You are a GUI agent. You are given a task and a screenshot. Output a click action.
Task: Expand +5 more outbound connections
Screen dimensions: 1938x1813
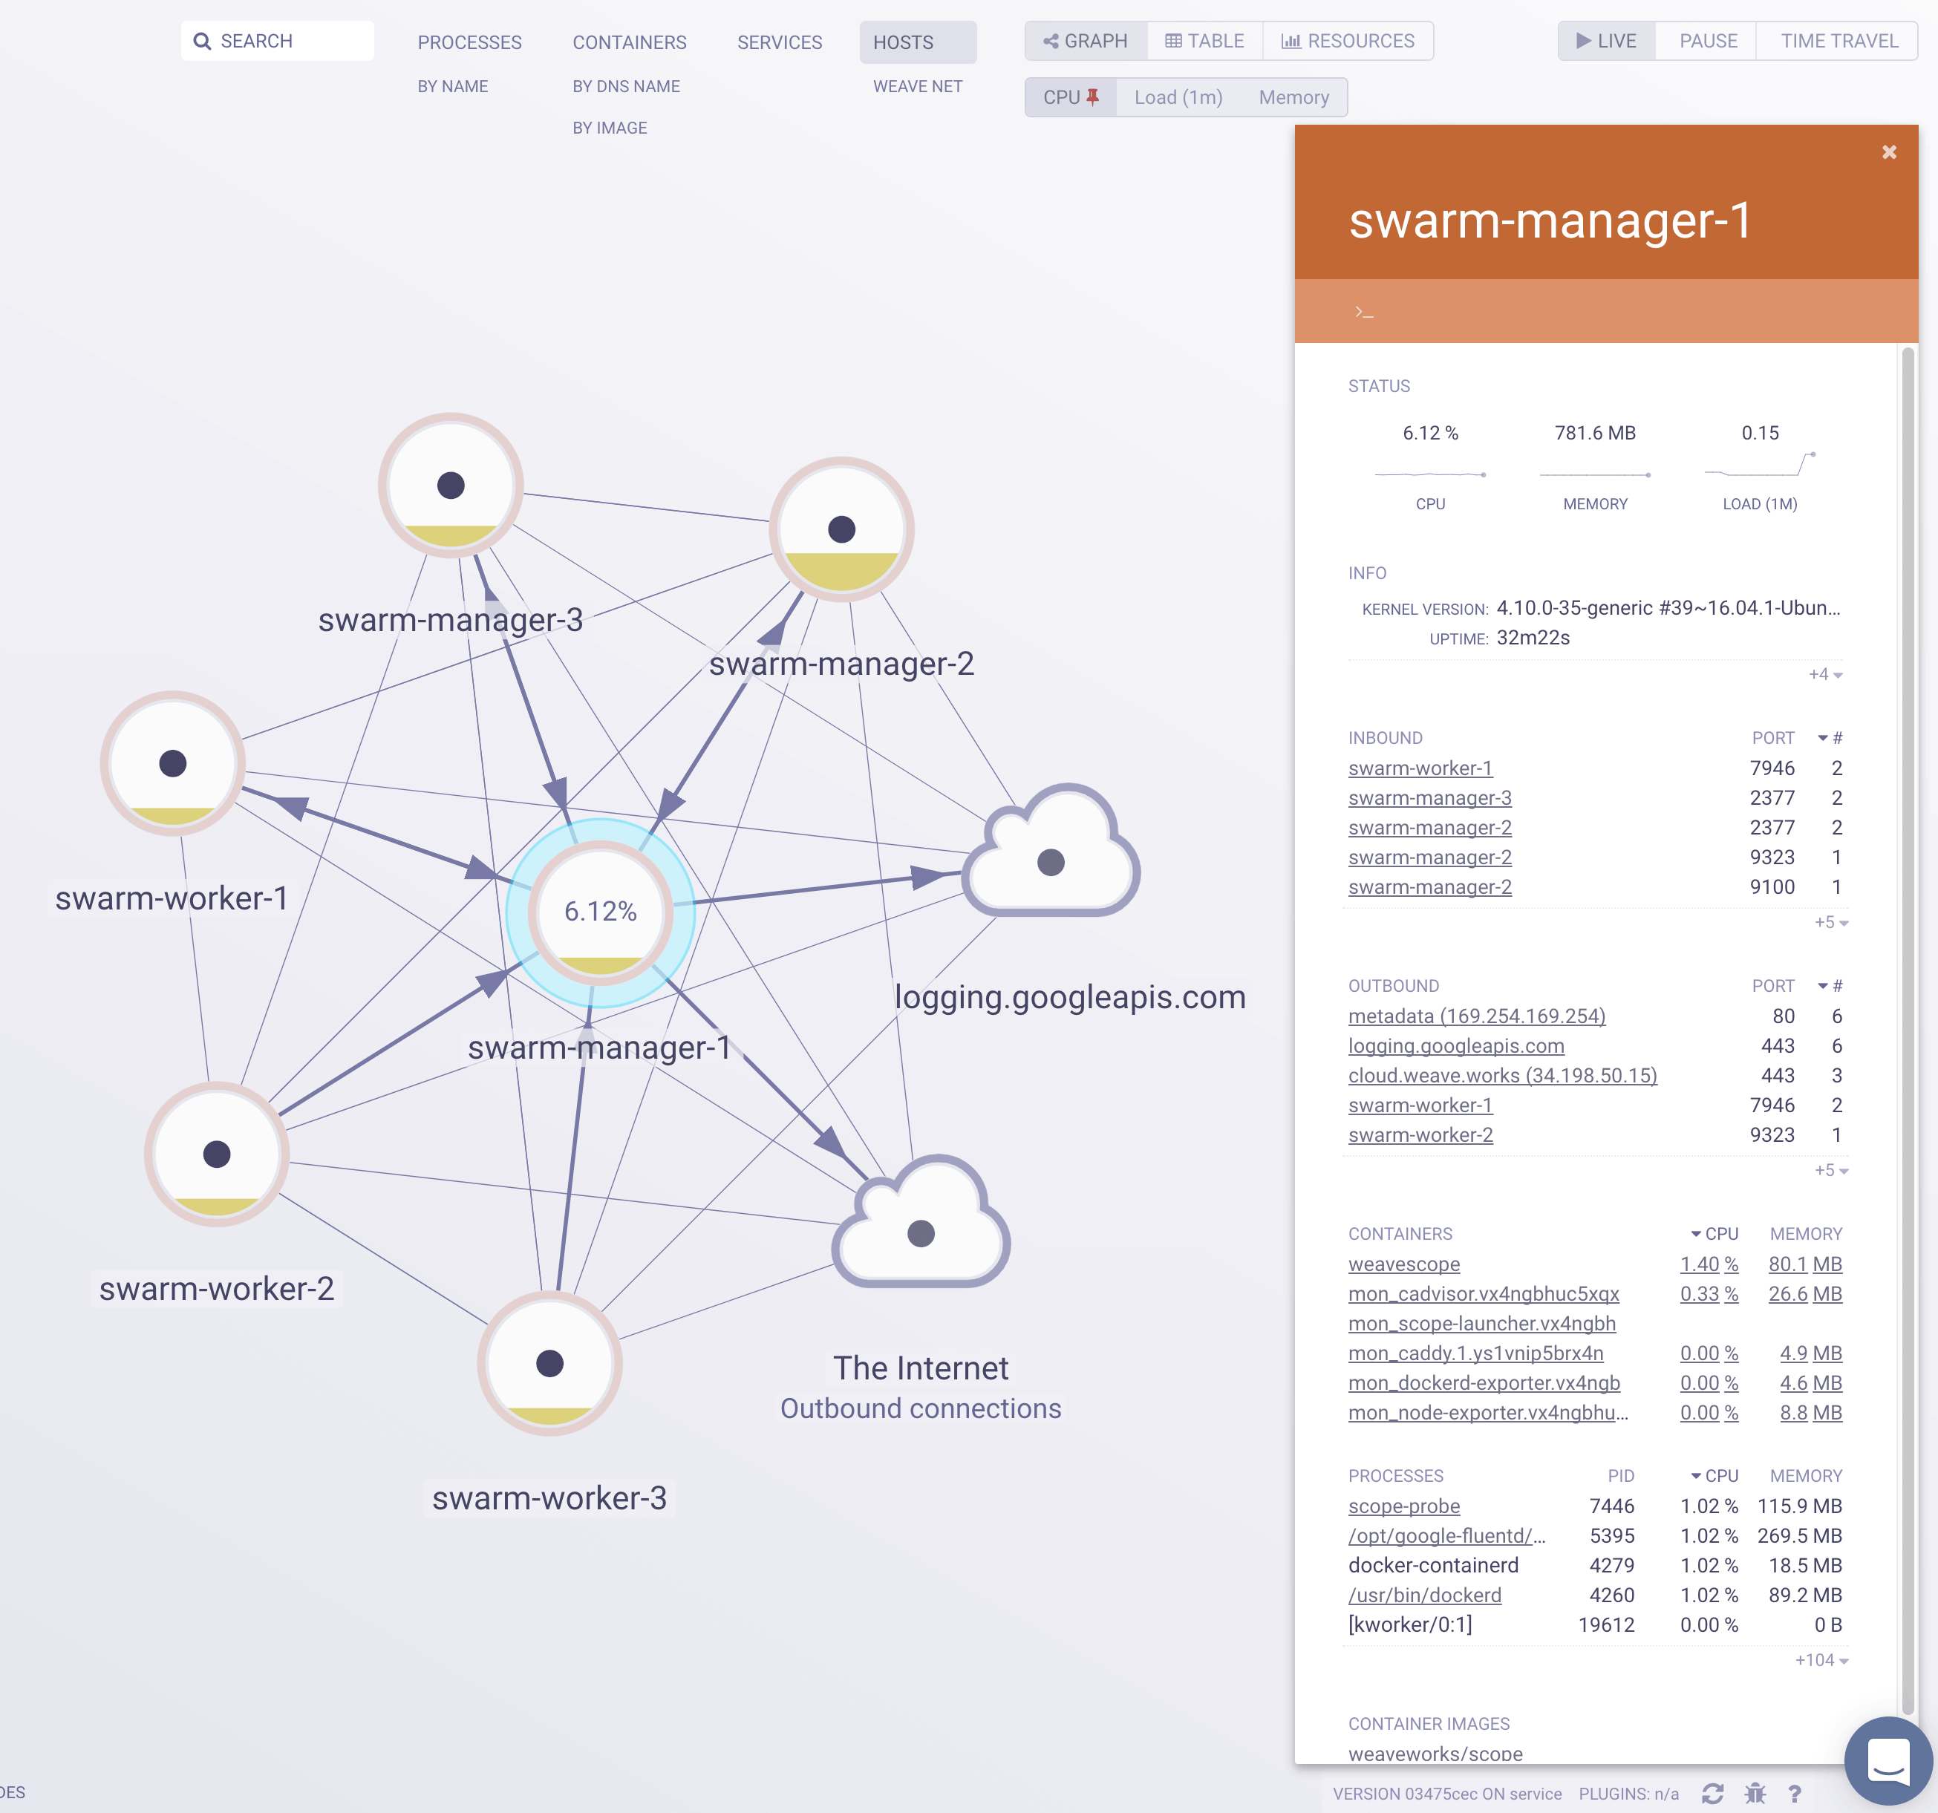1831,1169
